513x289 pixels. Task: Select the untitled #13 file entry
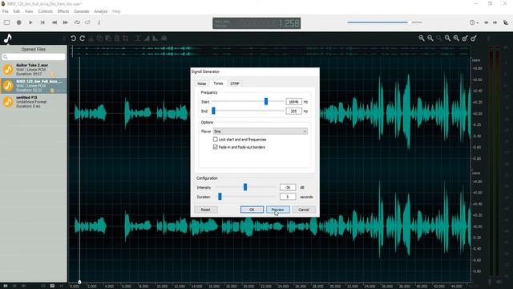(x=34, y=102)
